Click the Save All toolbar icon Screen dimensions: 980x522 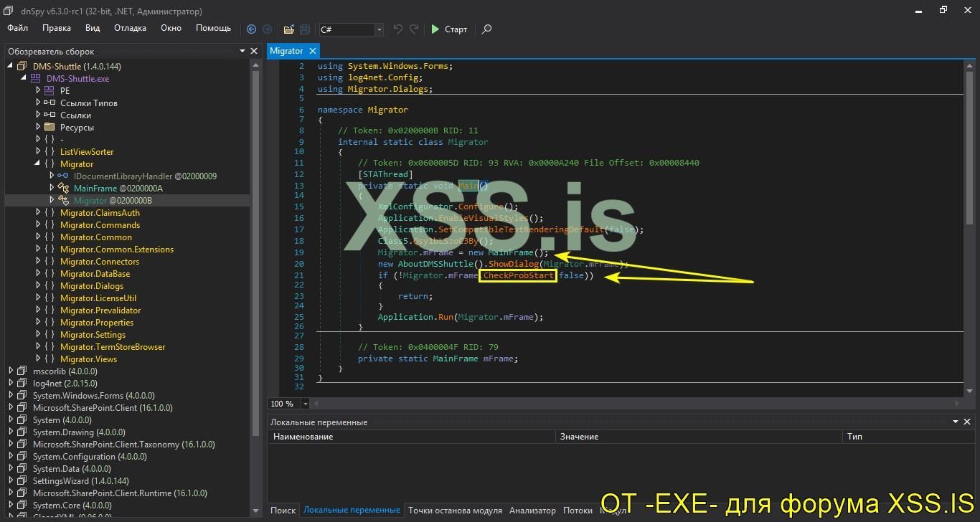click(x=304, y=29)
